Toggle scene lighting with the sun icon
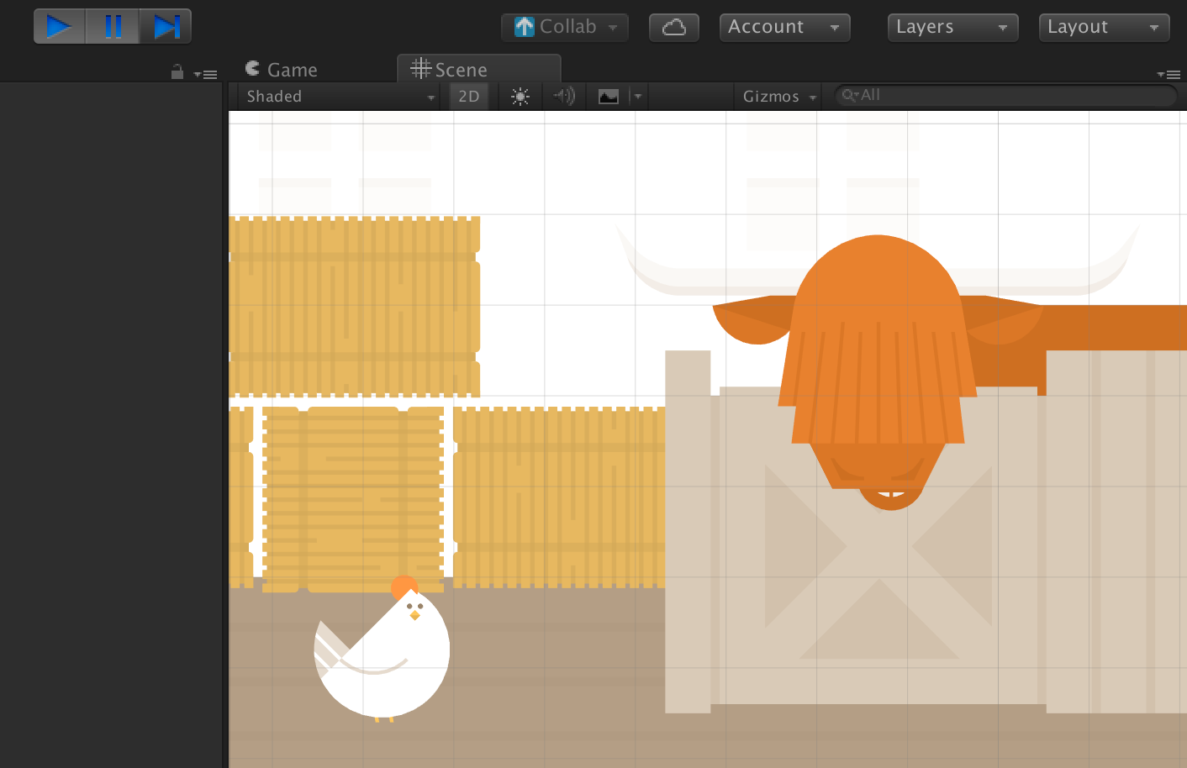 tap(520, 96)
